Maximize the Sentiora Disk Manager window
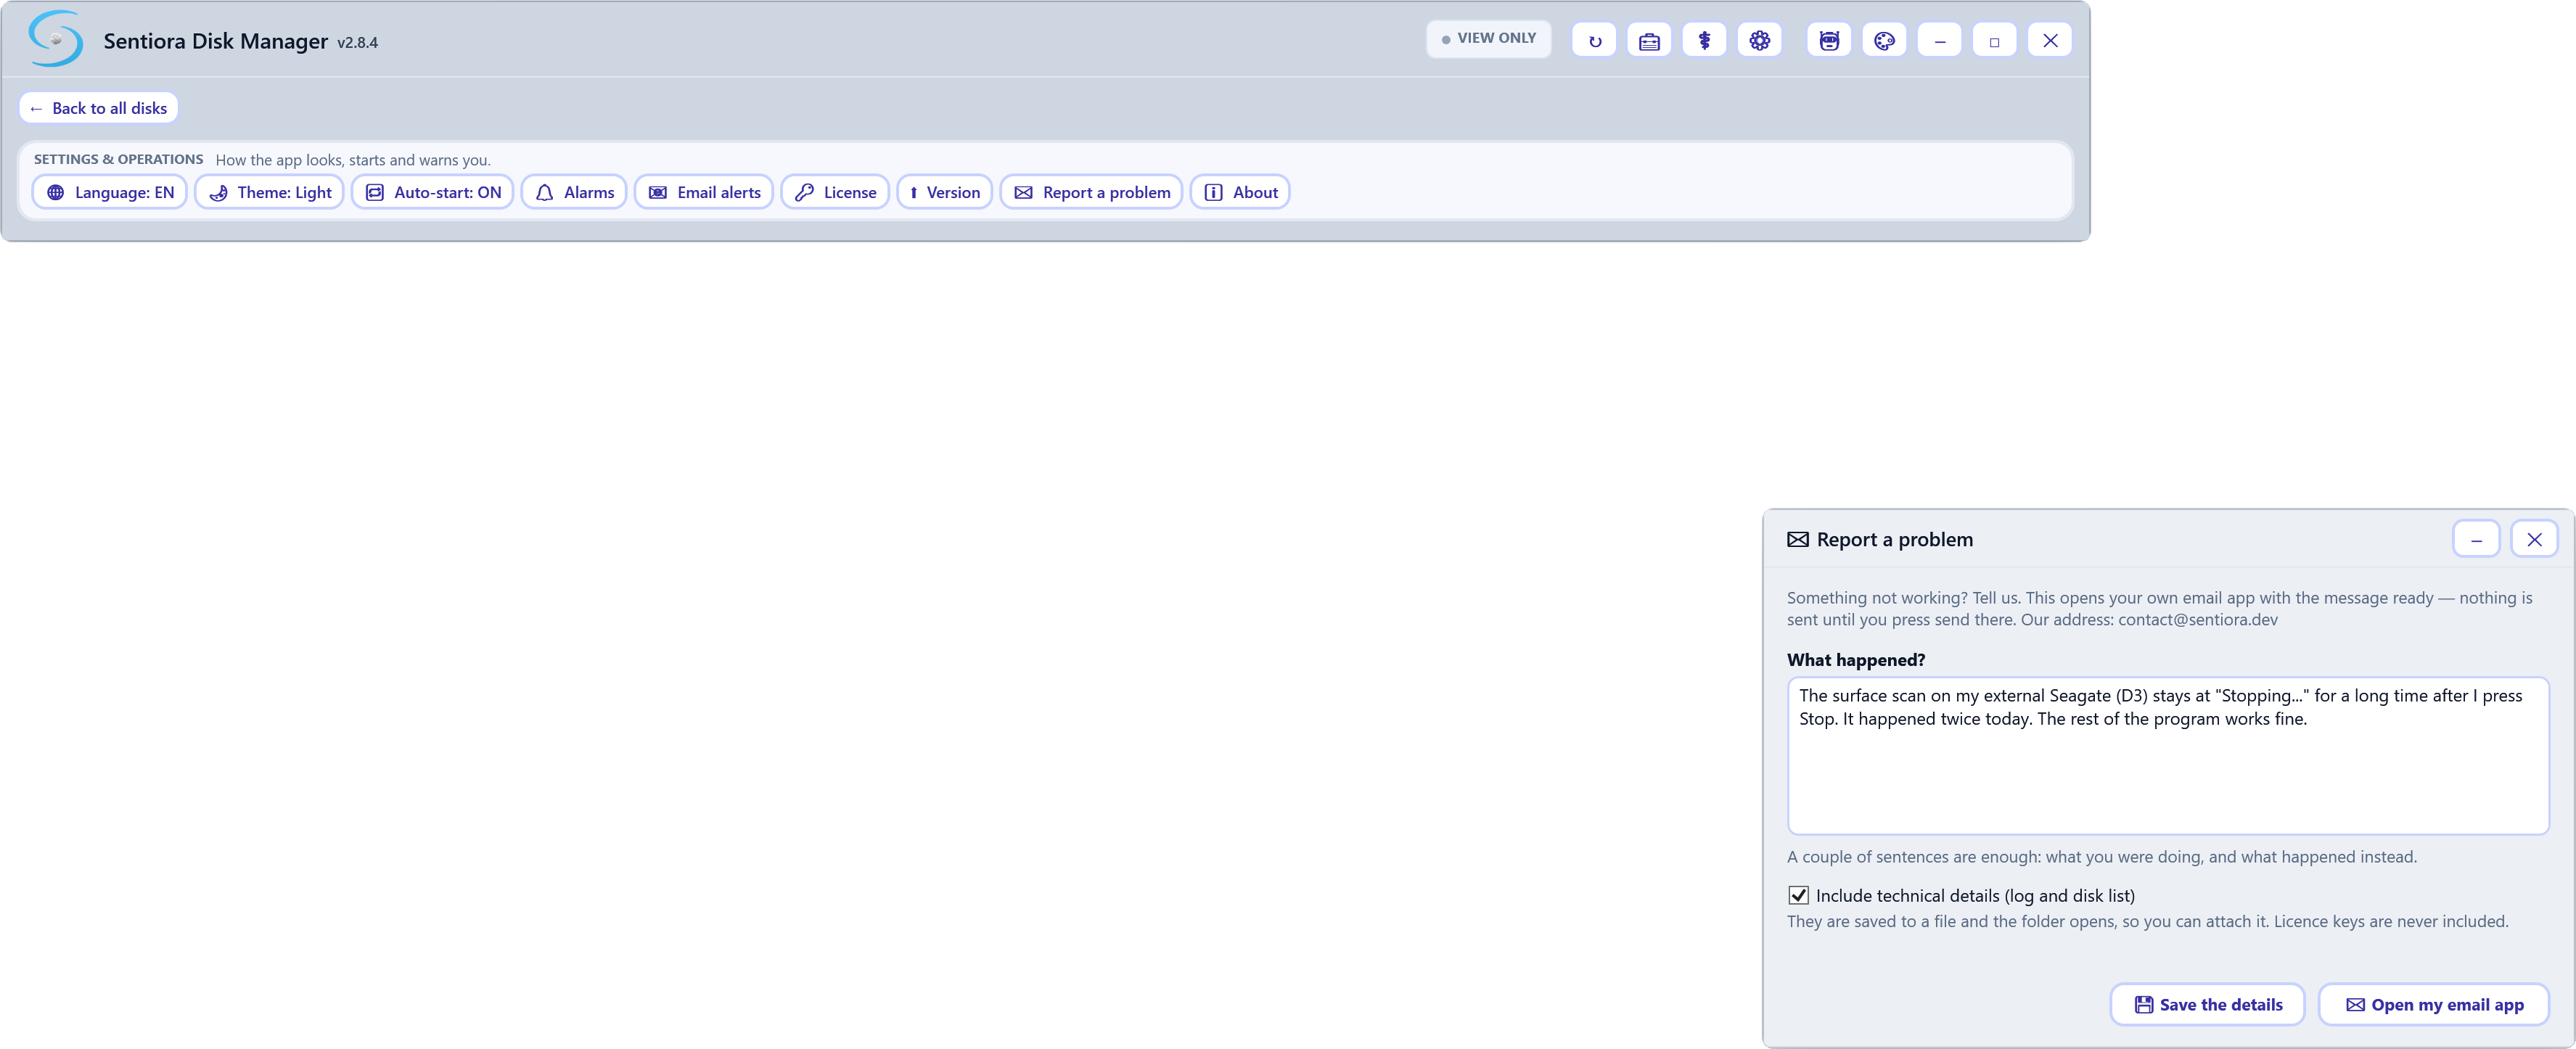 [x=1994, y=41]
